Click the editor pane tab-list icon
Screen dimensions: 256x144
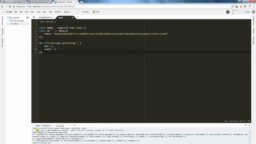point(34,17)
